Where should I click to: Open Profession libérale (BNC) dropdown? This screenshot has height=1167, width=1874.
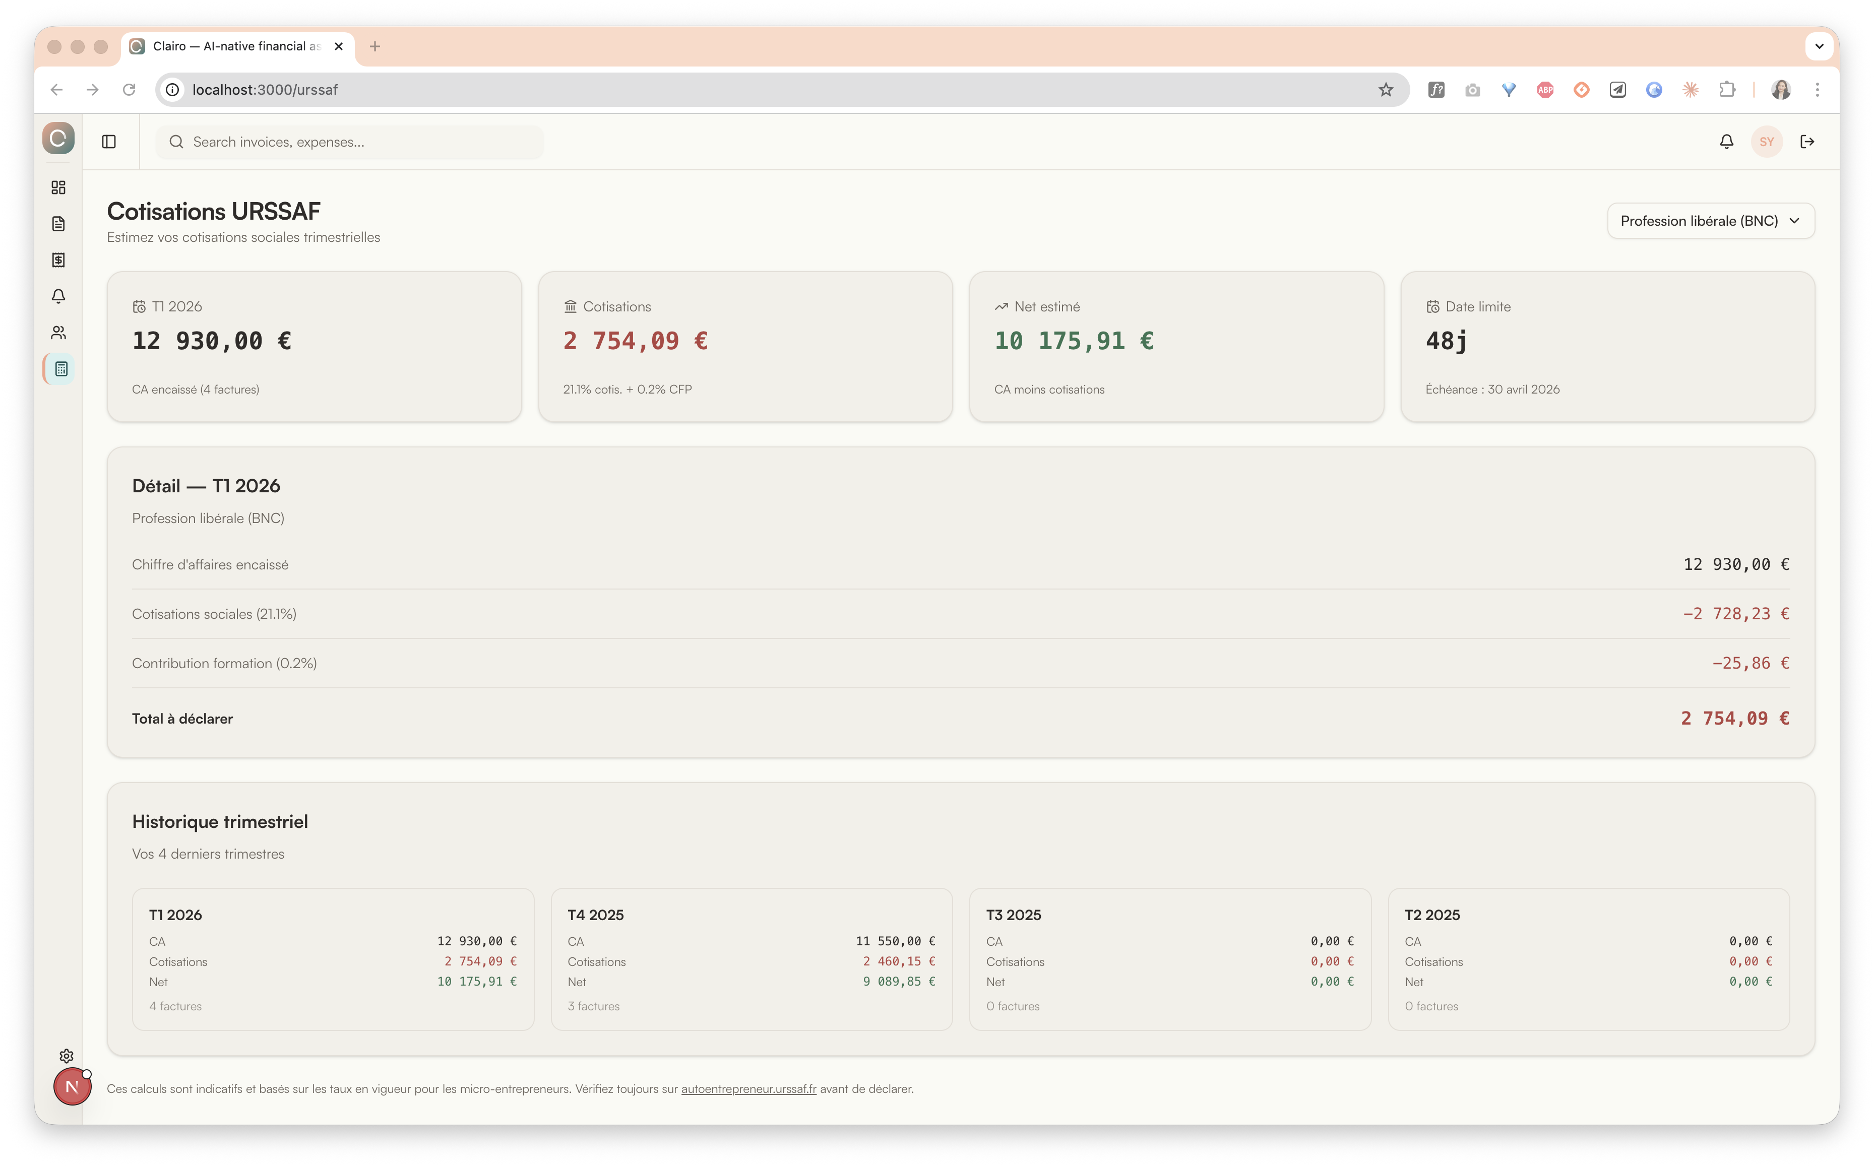(1710, 222)
